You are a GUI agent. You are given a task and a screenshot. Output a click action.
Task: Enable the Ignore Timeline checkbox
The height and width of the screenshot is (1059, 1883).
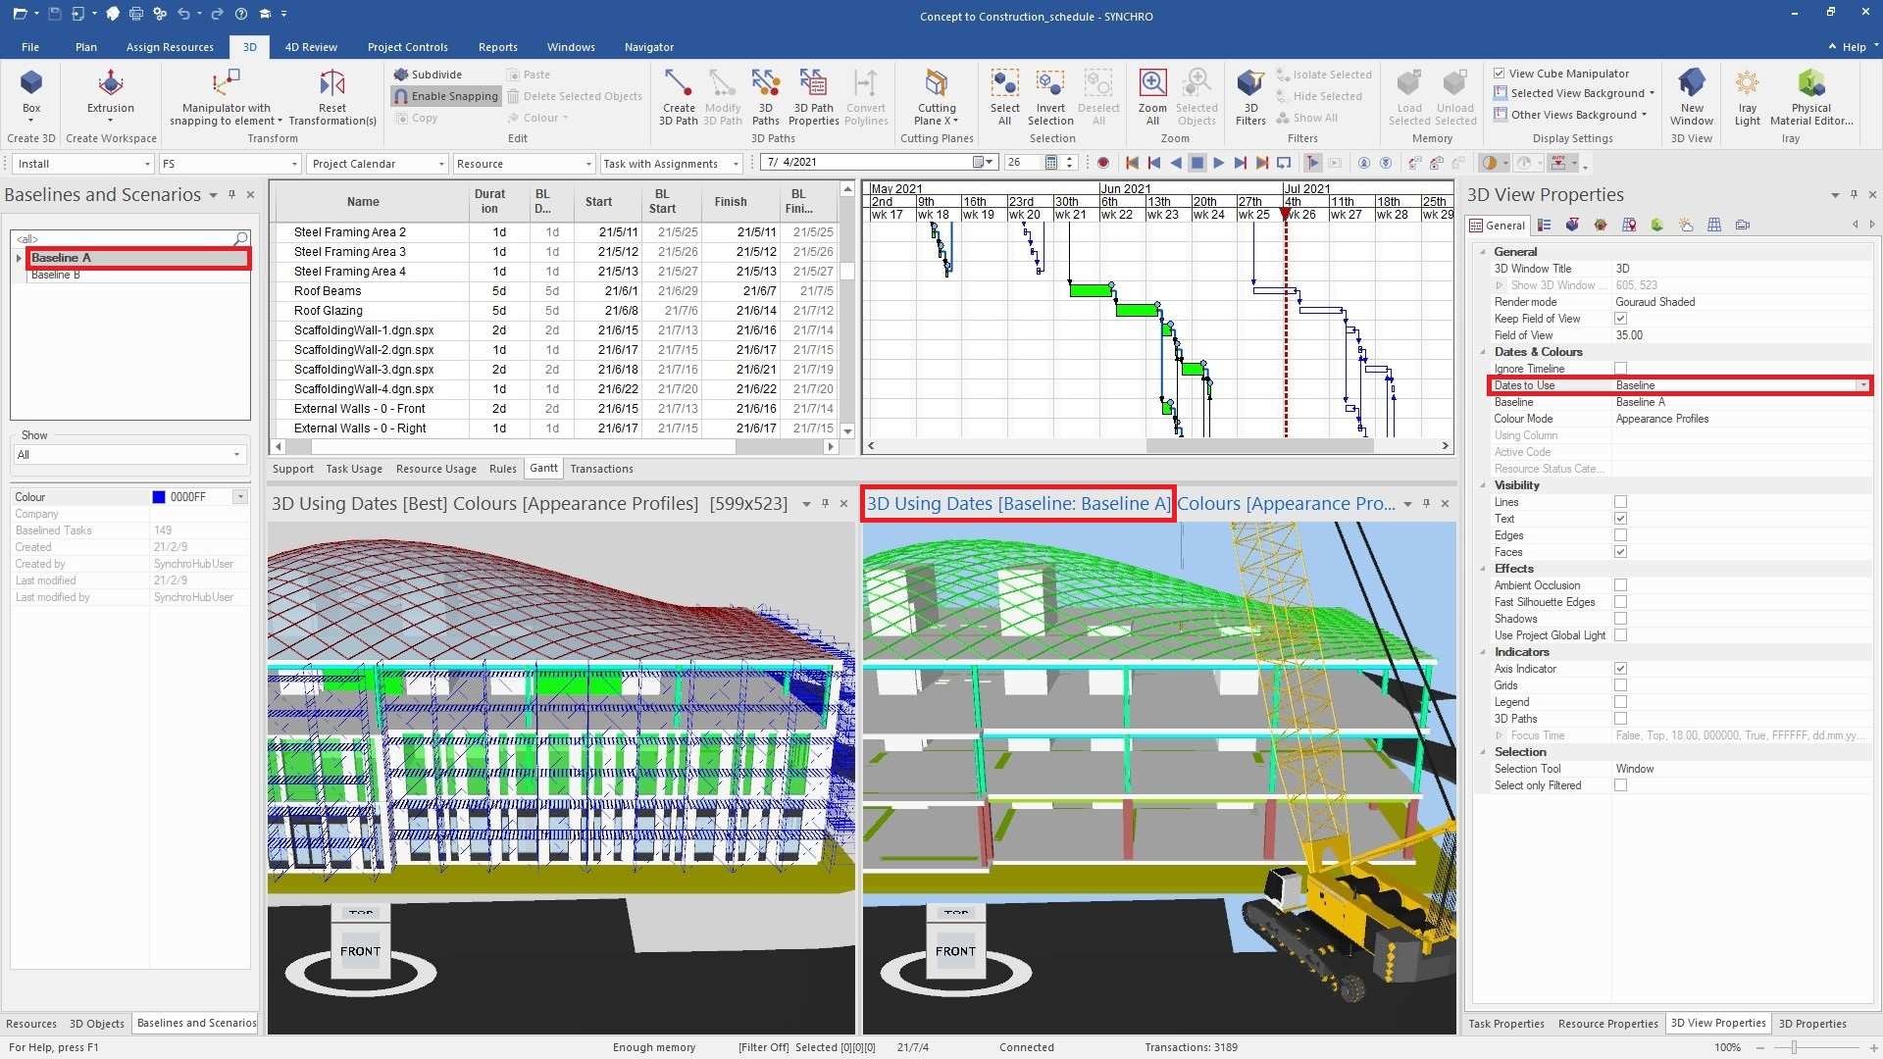(1620, 369)
